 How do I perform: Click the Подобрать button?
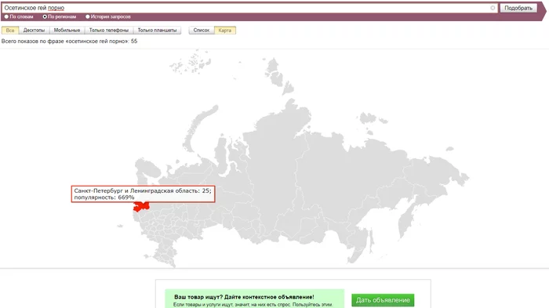coord(518,8)
